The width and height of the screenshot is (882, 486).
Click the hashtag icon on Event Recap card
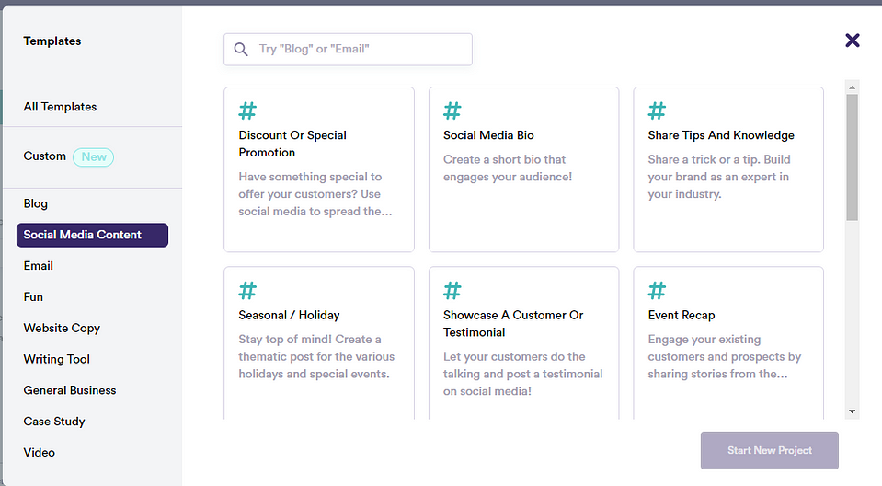pyautogui.click(x=657, y=291)
